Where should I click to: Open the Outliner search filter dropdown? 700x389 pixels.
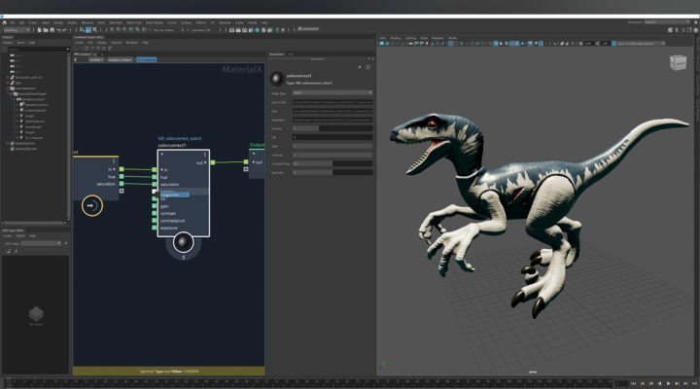click(x=67, y=50)
